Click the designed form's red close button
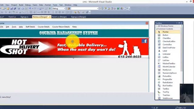 147,23
